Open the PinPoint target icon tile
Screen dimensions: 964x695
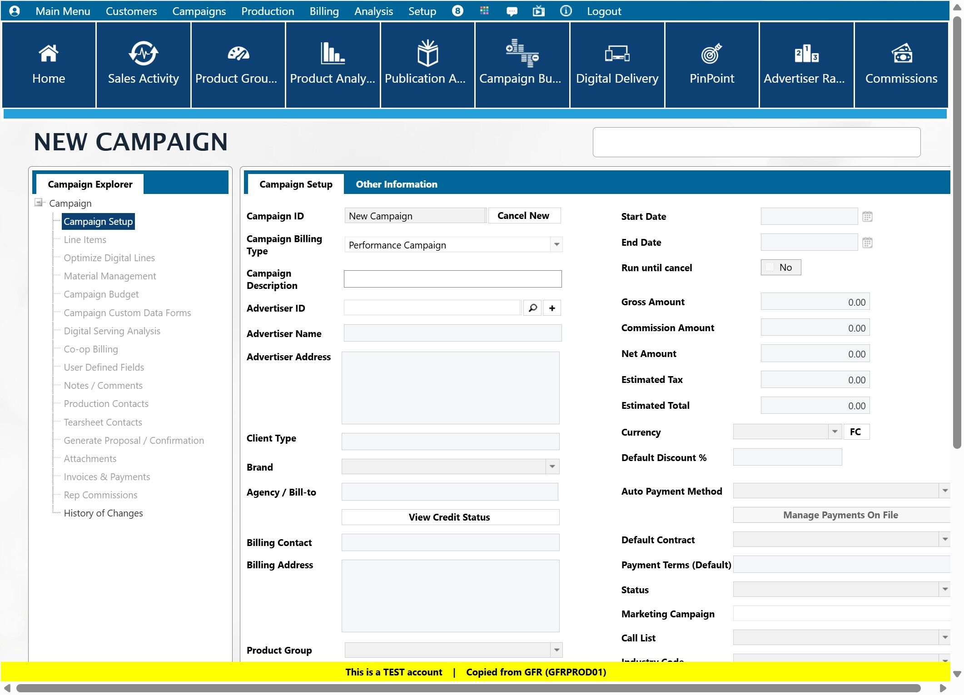click(x=711, y=54)
